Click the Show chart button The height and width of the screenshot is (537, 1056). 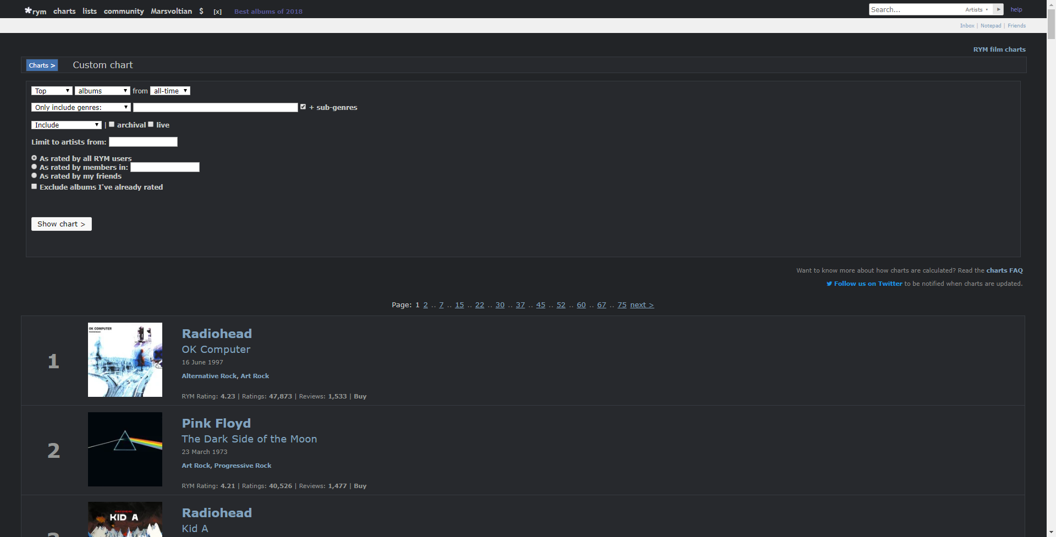click(62, 224)
